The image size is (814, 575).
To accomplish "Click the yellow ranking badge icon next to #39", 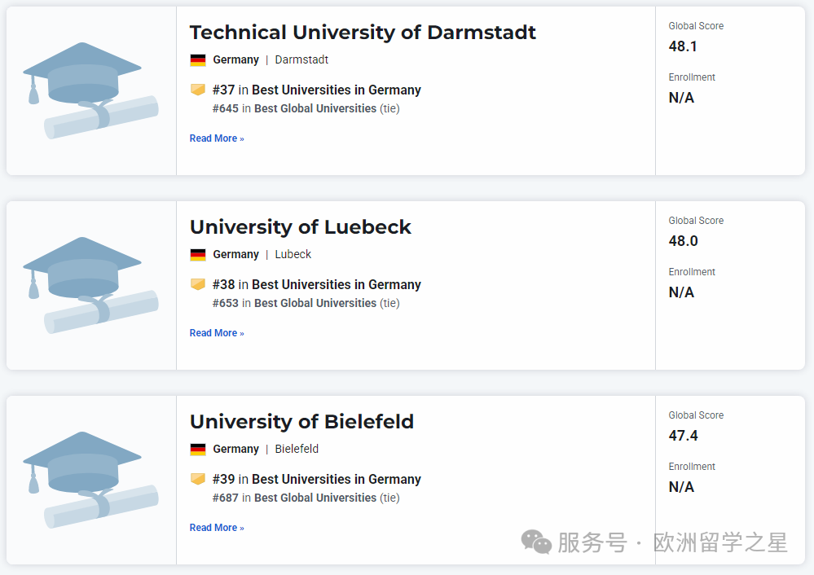I will (198, 479).
